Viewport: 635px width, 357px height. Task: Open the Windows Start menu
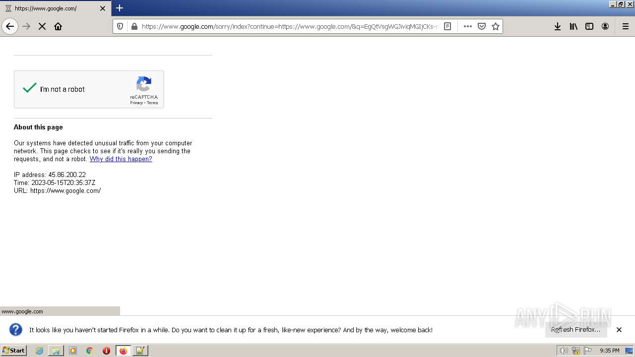pos(13,351)
